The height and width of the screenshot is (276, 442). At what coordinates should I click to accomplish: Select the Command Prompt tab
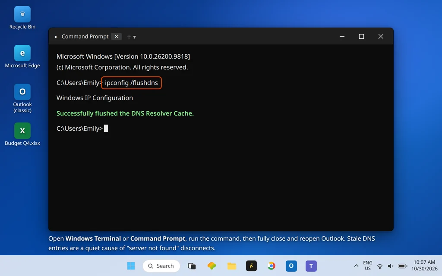(85, 37)
